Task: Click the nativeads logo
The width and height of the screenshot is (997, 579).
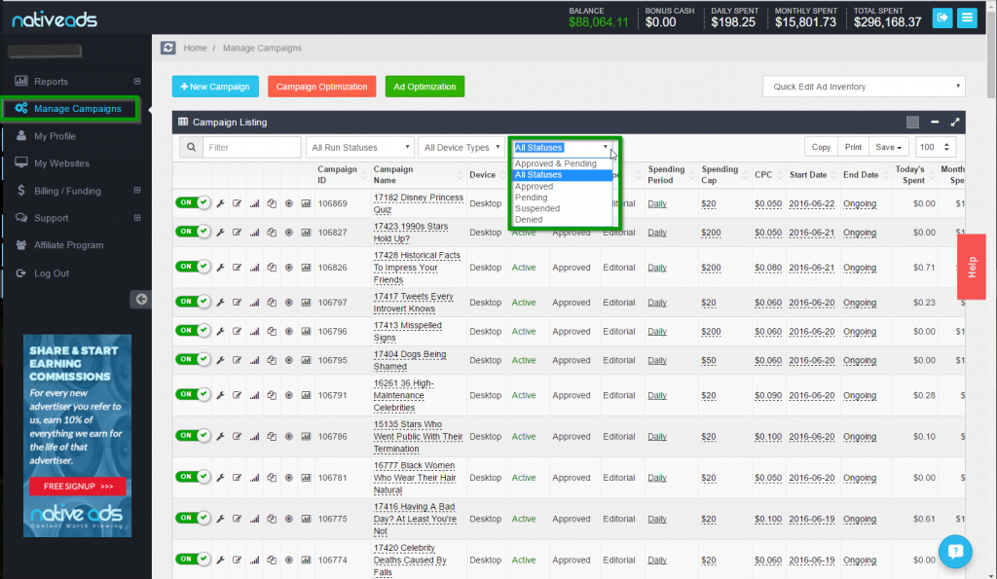Action: point(55,19)
